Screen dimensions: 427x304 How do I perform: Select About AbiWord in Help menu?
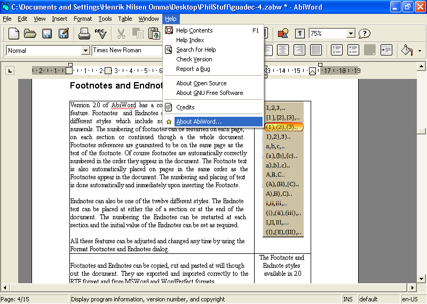(x=199, y=122)
